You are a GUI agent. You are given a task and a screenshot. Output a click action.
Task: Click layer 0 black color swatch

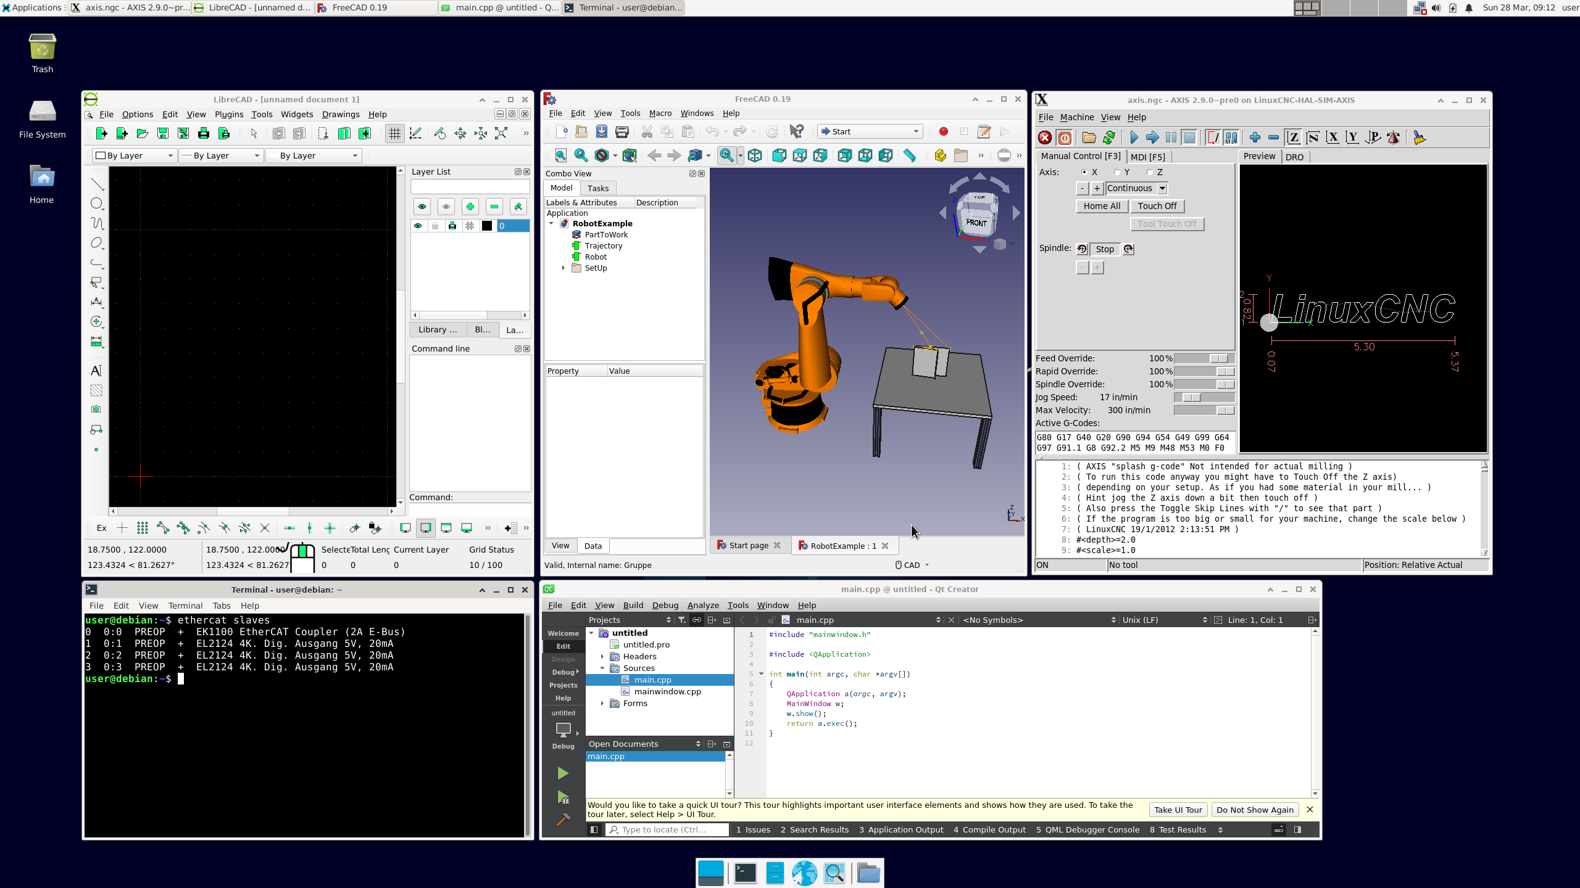(487, 226)
